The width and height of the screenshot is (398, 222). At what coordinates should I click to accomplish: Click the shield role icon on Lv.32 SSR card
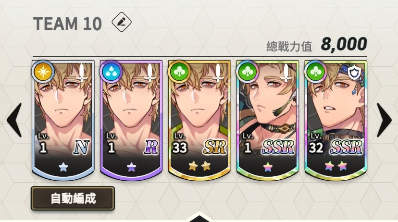(x=354, y=73)
